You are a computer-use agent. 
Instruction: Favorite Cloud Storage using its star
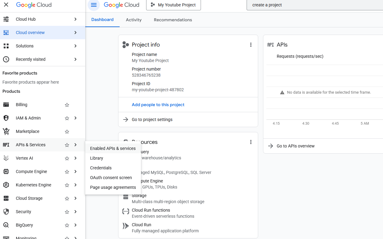pos(67,199)
